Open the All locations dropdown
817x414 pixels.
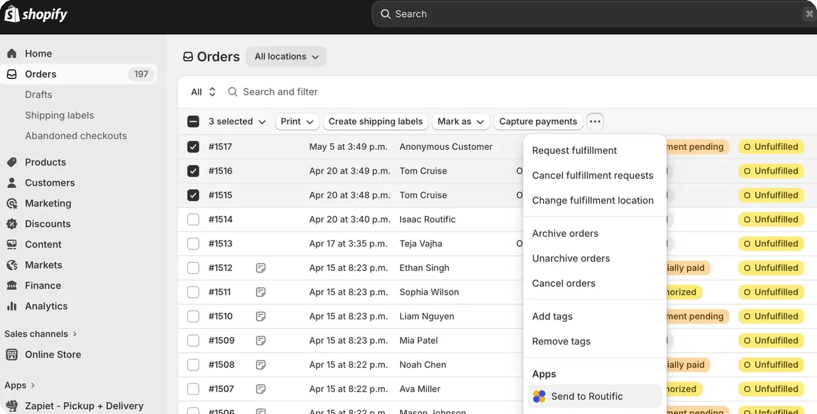click(287, 57)
